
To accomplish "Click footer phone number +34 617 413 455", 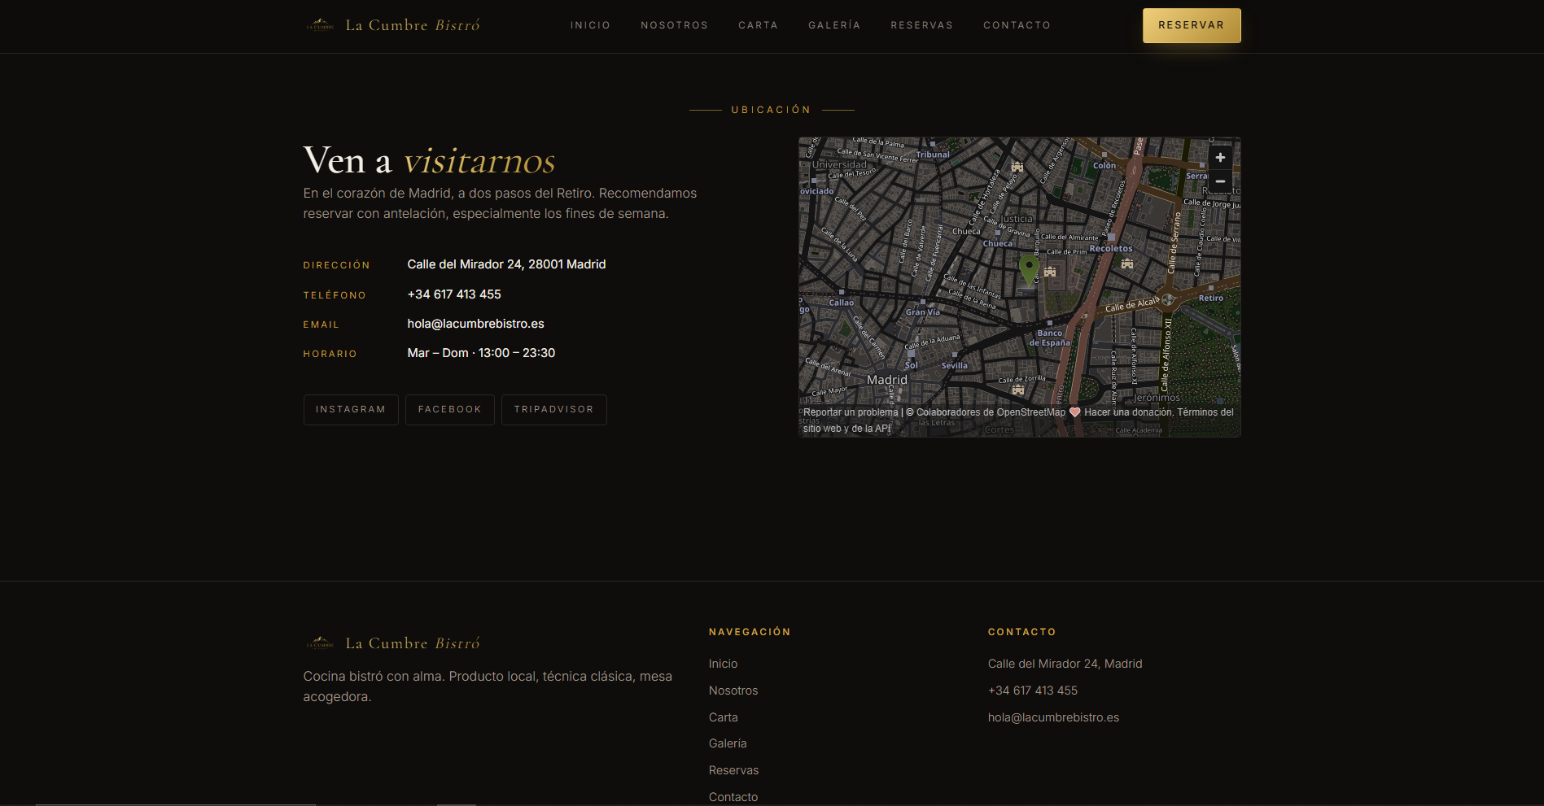I will (x=1032, y=691).
